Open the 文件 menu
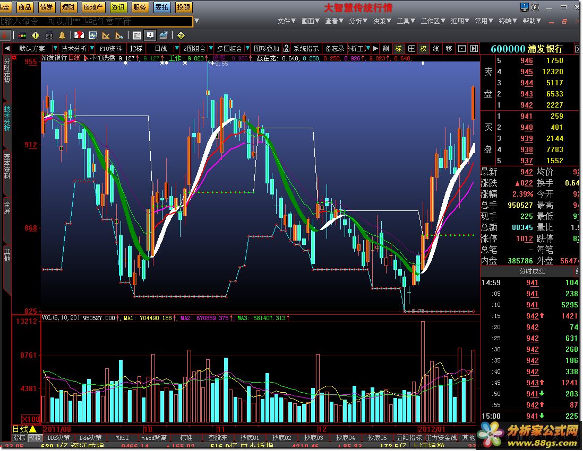583x451 pixels. click(x=286, y=21)
